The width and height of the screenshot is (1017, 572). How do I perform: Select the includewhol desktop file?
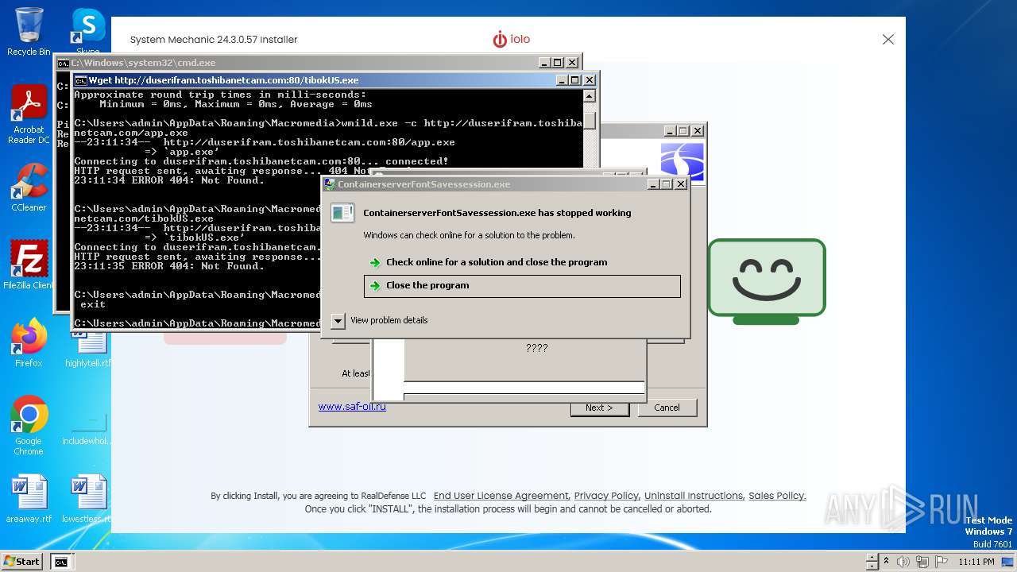coord(88,429)
